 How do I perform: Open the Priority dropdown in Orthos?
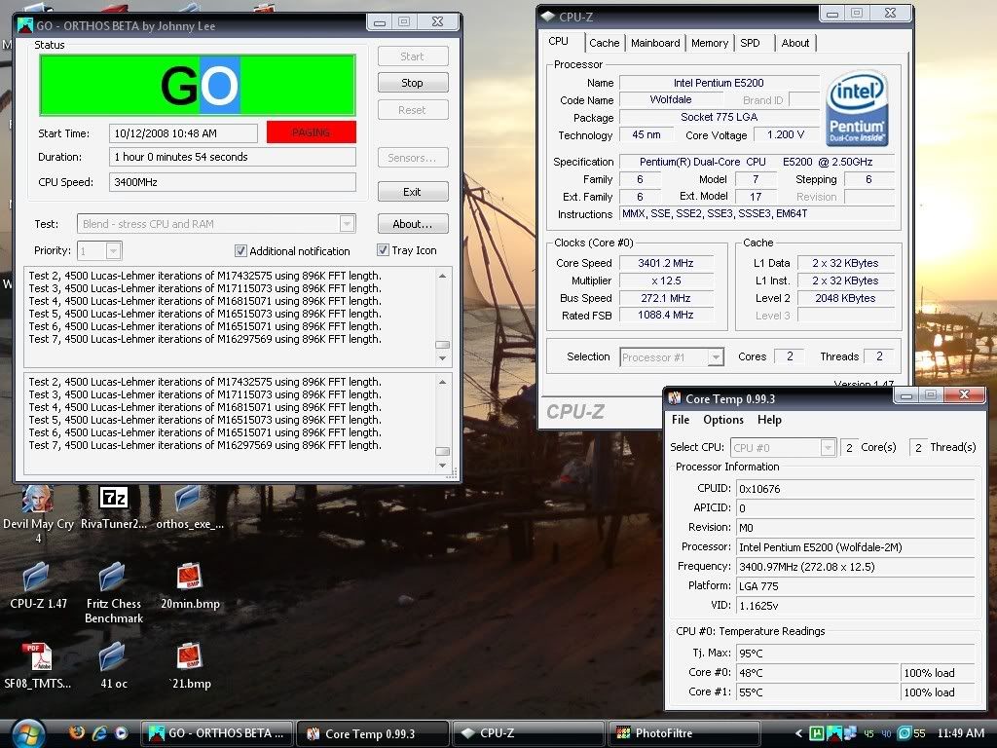[x=113, y=251]
